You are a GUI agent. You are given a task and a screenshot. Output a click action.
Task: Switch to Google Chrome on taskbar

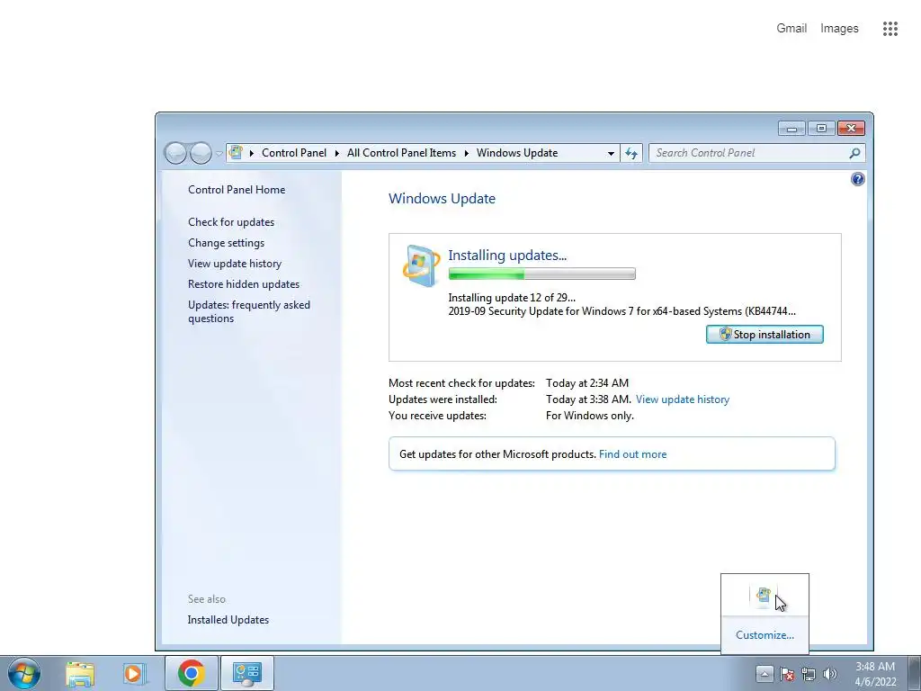click(x=191, y=673)
